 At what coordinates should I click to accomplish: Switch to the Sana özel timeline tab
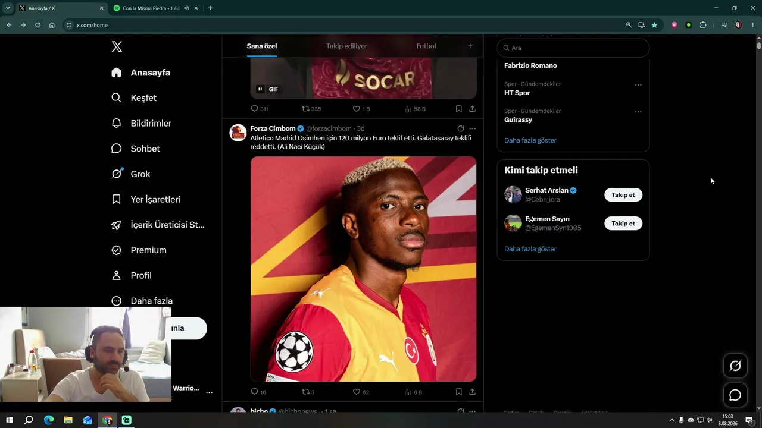(x=262, y=46)
